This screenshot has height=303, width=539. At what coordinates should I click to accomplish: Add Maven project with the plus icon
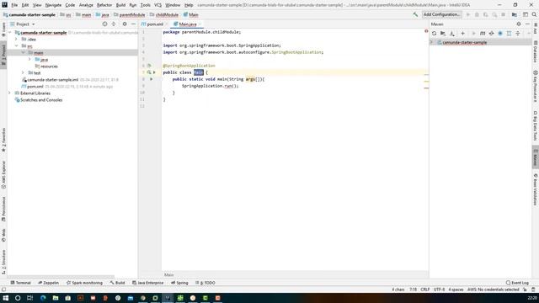point(462,34)
